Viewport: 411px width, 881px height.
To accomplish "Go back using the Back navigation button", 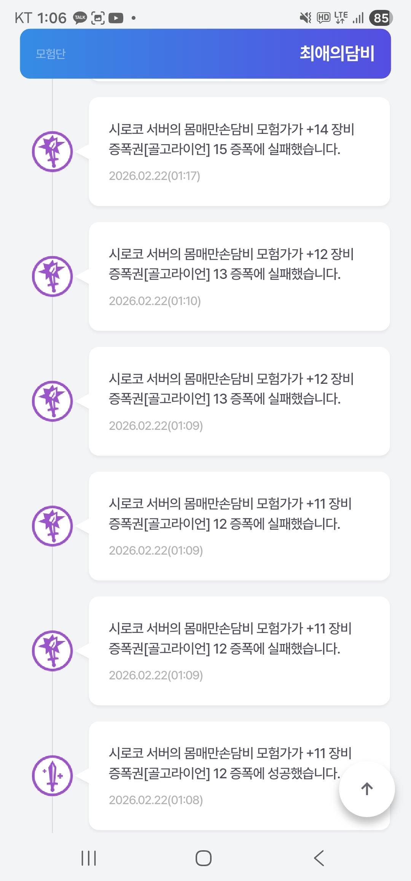I will coord(319,858).
